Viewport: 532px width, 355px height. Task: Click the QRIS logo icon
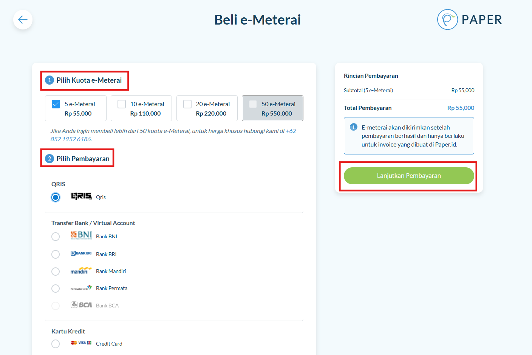pos(81,196)
